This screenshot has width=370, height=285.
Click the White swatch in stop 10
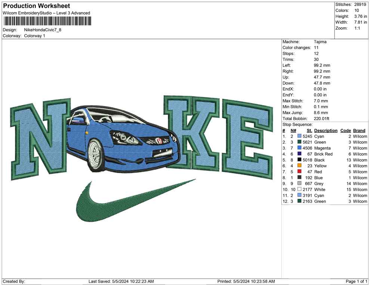299,190
